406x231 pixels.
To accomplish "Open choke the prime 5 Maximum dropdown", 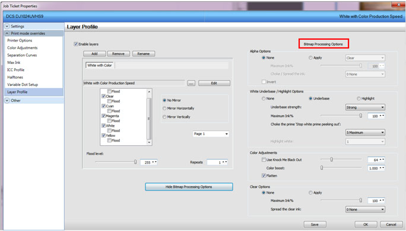I will coord(365,133).
